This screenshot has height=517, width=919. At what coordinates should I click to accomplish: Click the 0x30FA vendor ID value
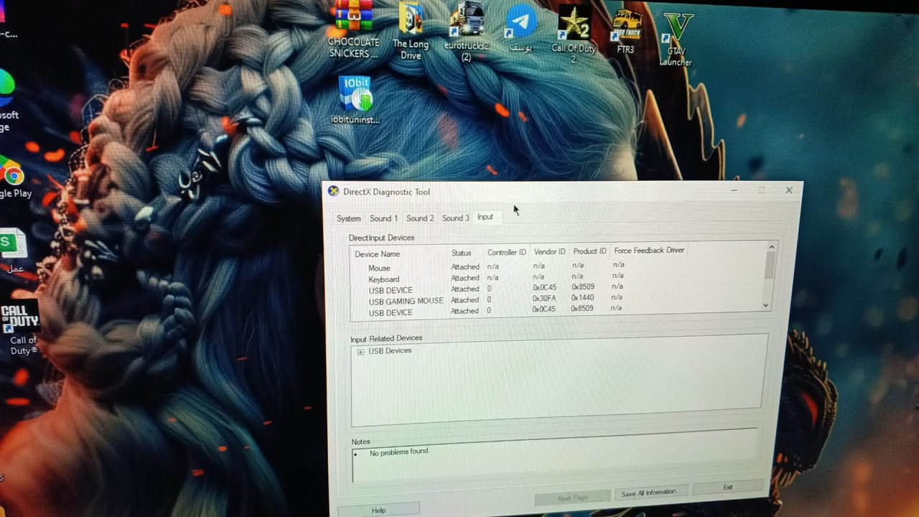tap(544, 298)
